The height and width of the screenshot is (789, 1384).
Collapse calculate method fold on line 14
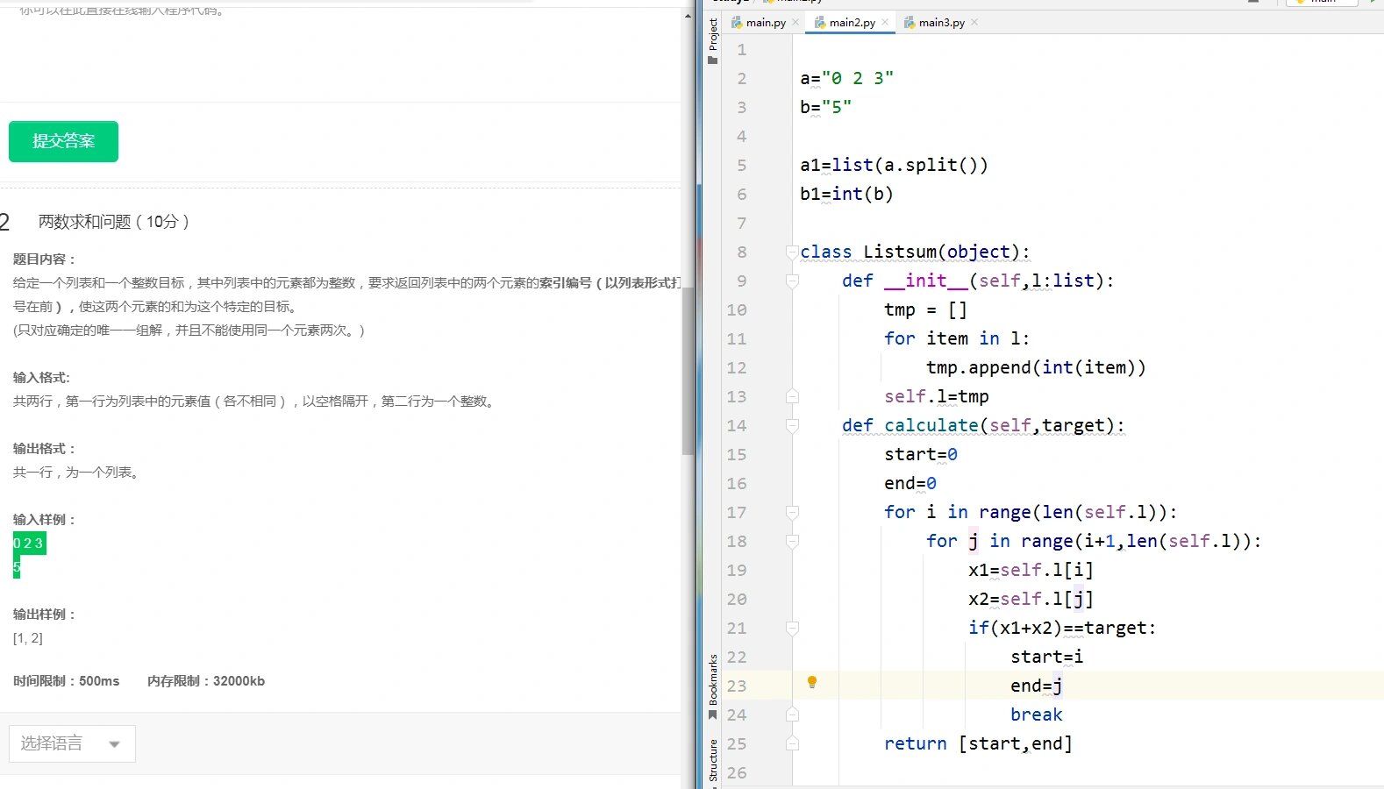792,425
